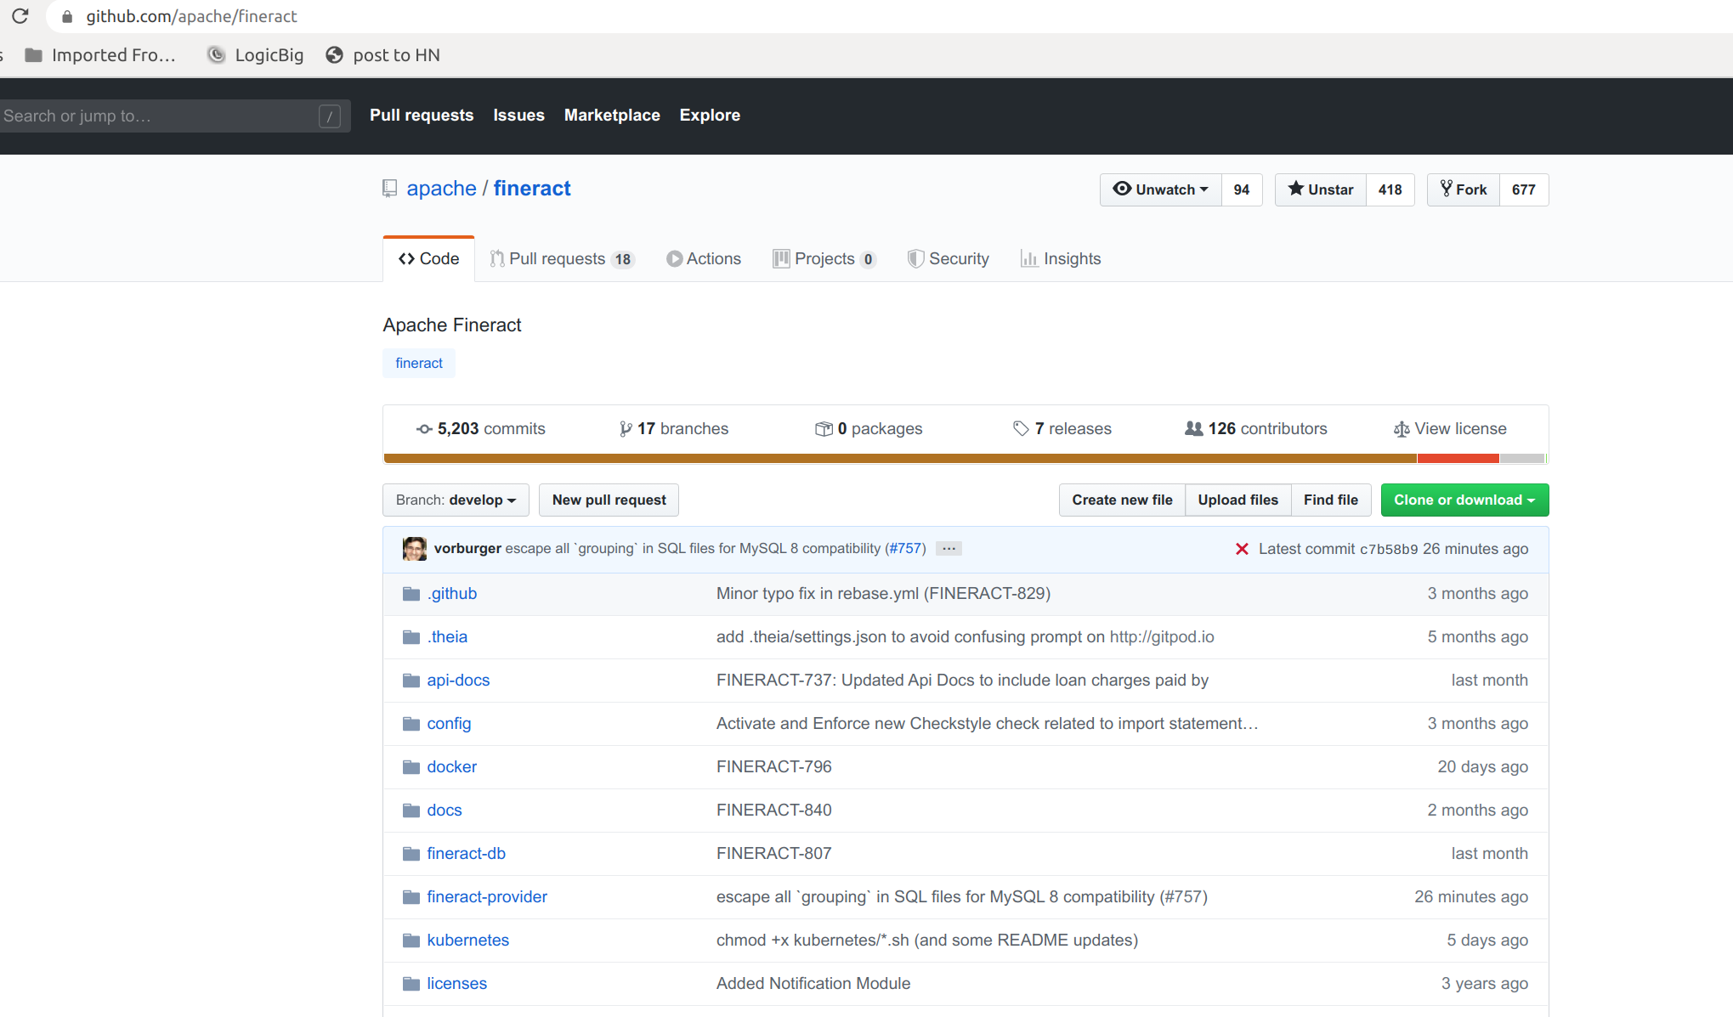Open the vorburger author link
Image resolution: width=1733 pixels, height=1017 pixels.
click(467, 549)
